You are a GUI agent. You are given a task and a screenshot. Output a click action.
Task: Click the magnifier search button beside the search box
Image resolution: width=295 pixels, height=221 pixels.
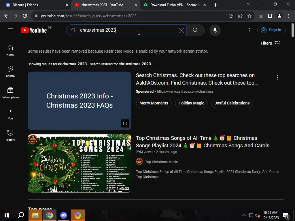click(196, 30)
